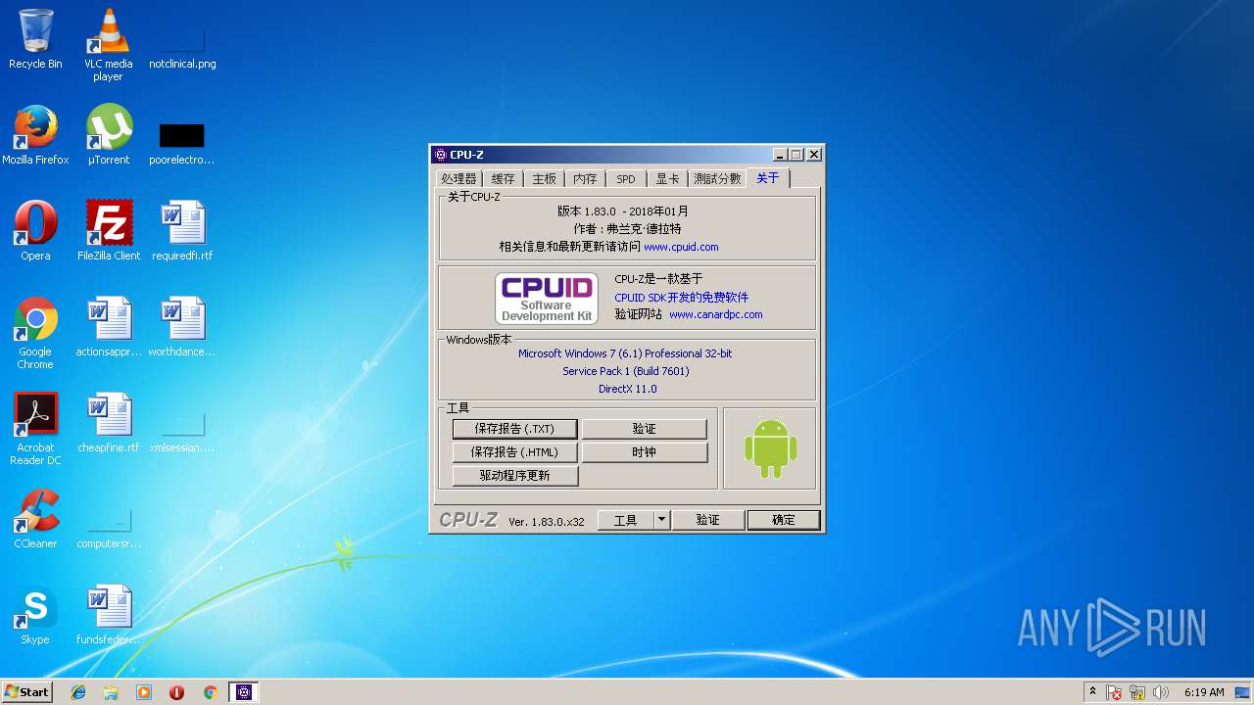Click the bottom 工具 button
1254x705 pixels.
click(x=625, y=520)
